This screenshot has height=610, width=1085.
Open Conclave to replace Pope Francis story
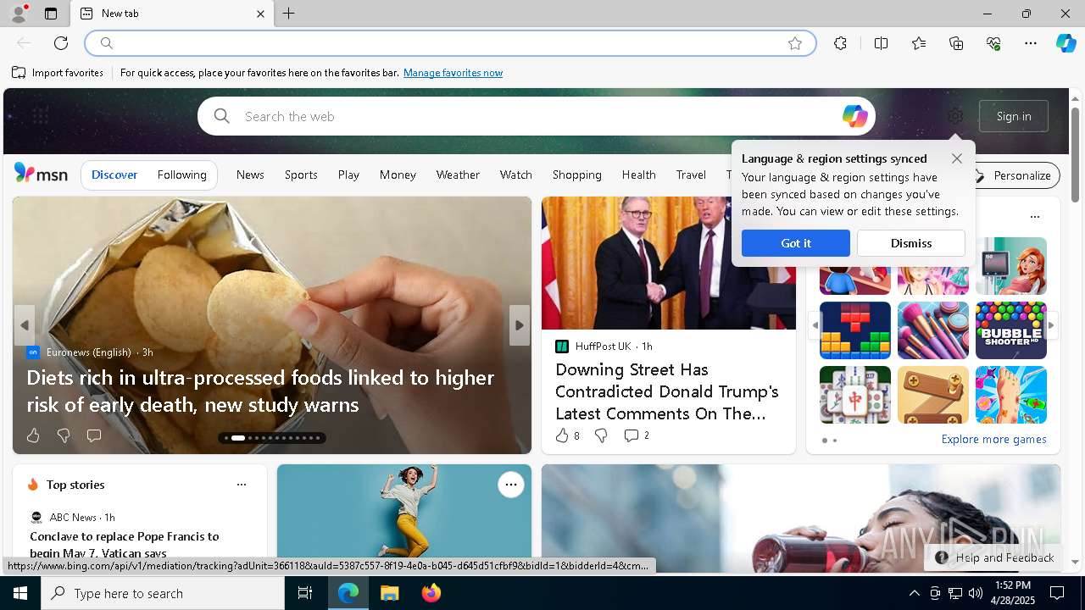(x=125, y=544)
